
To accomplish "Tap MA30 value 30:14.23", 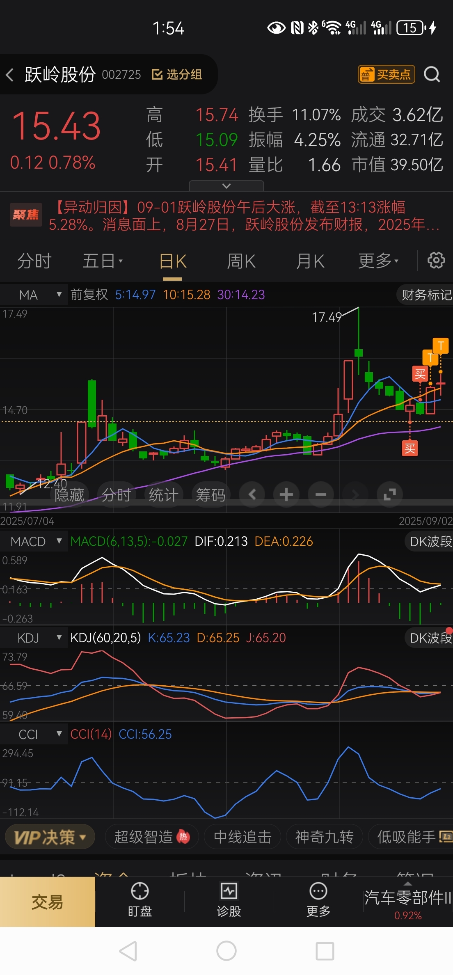I will tap(241, 295).
